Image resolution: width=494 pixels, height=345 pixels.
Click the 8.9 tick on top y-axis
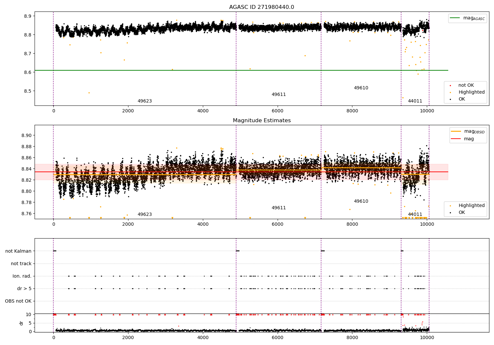coord(28,16)
